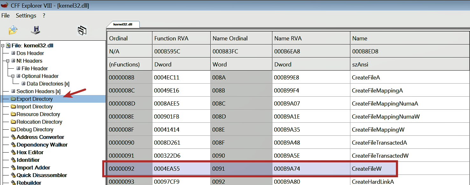470x185 pixels.
Task: Click the Name RVA column header
Action: pyautogui.click(x=311, y=38)
